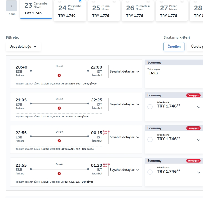Sort flights by Önerilen
This screenshot has width=203, height=198.
pyautogui.click(x=174, y=47)
